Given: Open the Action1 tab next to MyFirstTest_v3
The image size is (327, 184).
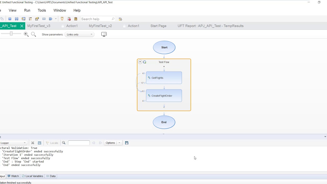Looking at the screenshot, I should pyautogui.click(x=72, y=26).
